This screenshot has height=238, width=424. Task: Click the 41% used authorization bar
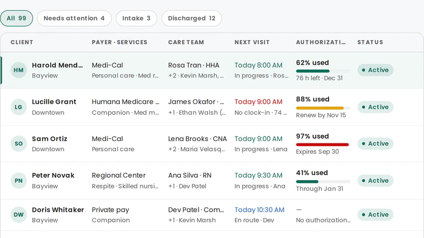coord(323,182)
